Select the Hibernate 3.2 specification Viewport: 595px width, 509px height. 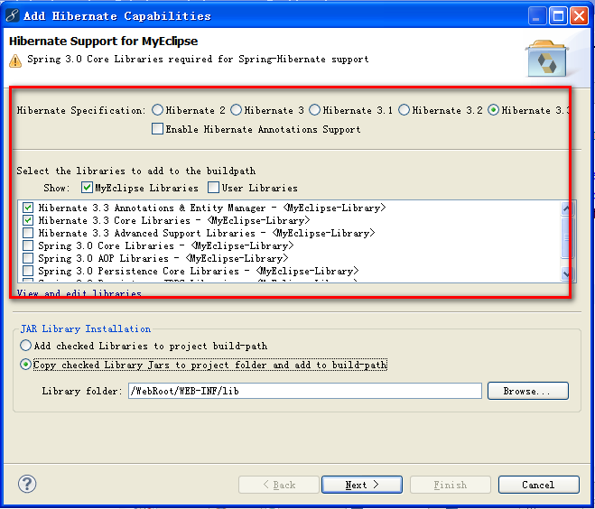pyautogui.click(x=404, y=110)
